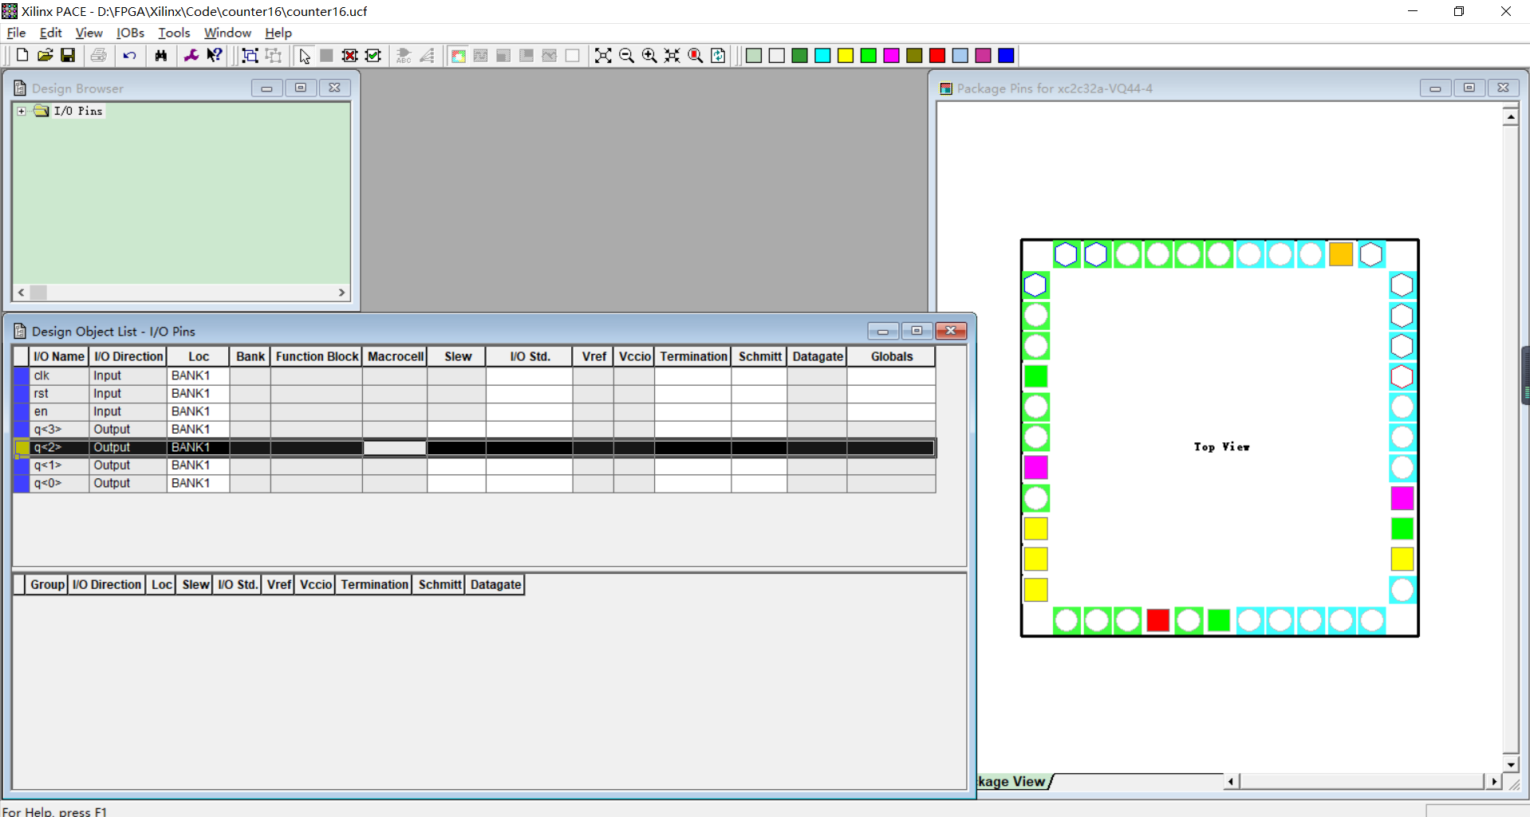Open the Window menu
Viewport: 1530px width, 817px height.
[x=227, y=33]
